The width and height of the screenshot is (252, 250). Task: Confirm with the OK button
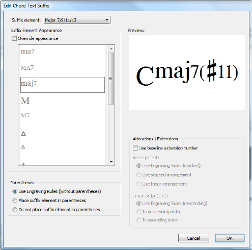coord(230,238)
